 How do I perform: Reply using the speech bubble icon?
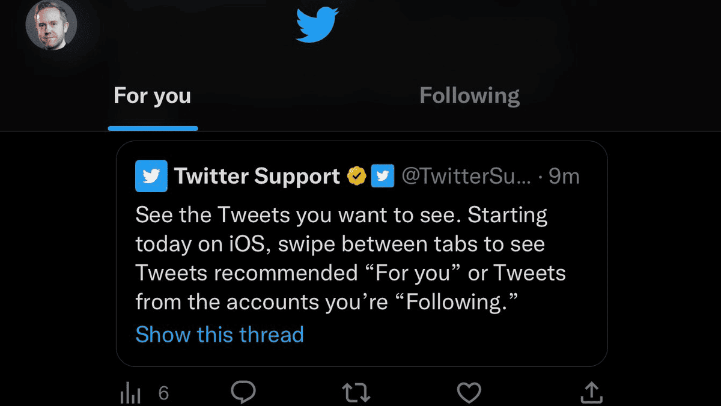[x=243, y=393]
